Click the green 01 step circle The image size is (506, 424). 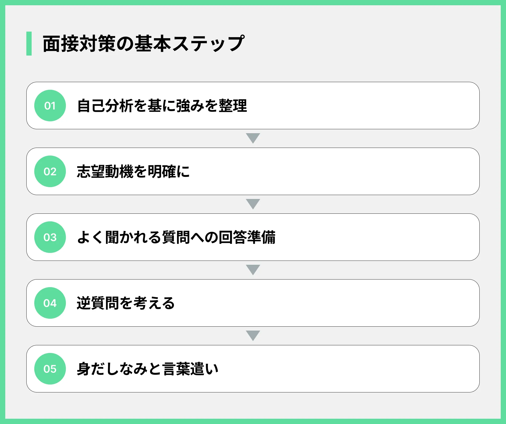click(x=50, y=106)
